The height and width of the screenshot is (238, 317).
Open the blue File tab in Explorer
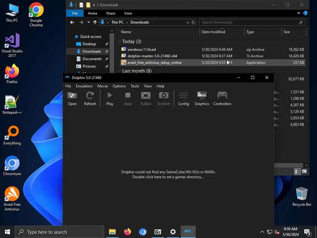pyautogui.click(x=75, y=13)
